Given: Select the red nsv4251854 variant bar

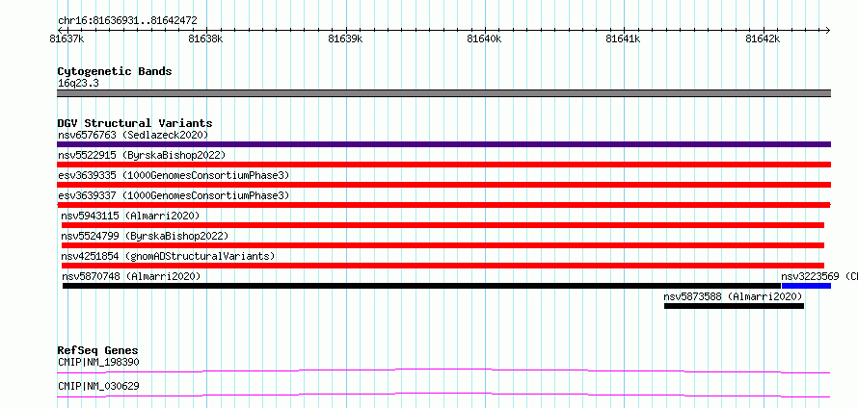Looking at the screenshot, I should click(442, 266).
